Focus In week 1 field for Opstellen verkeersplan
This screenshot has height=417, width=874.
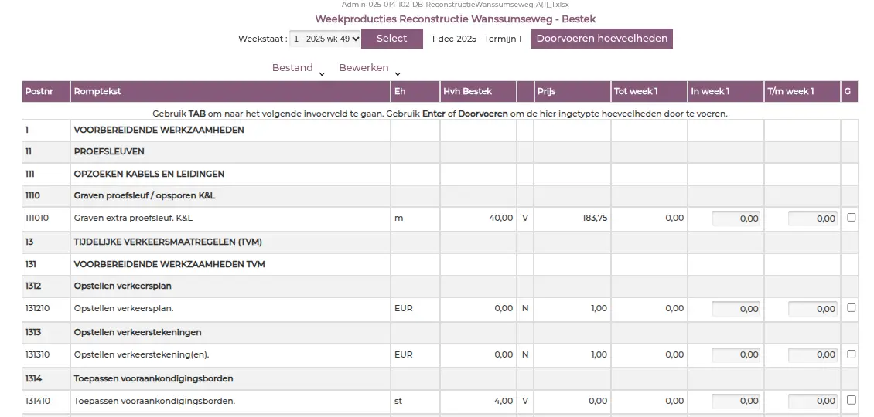(736, 309)
